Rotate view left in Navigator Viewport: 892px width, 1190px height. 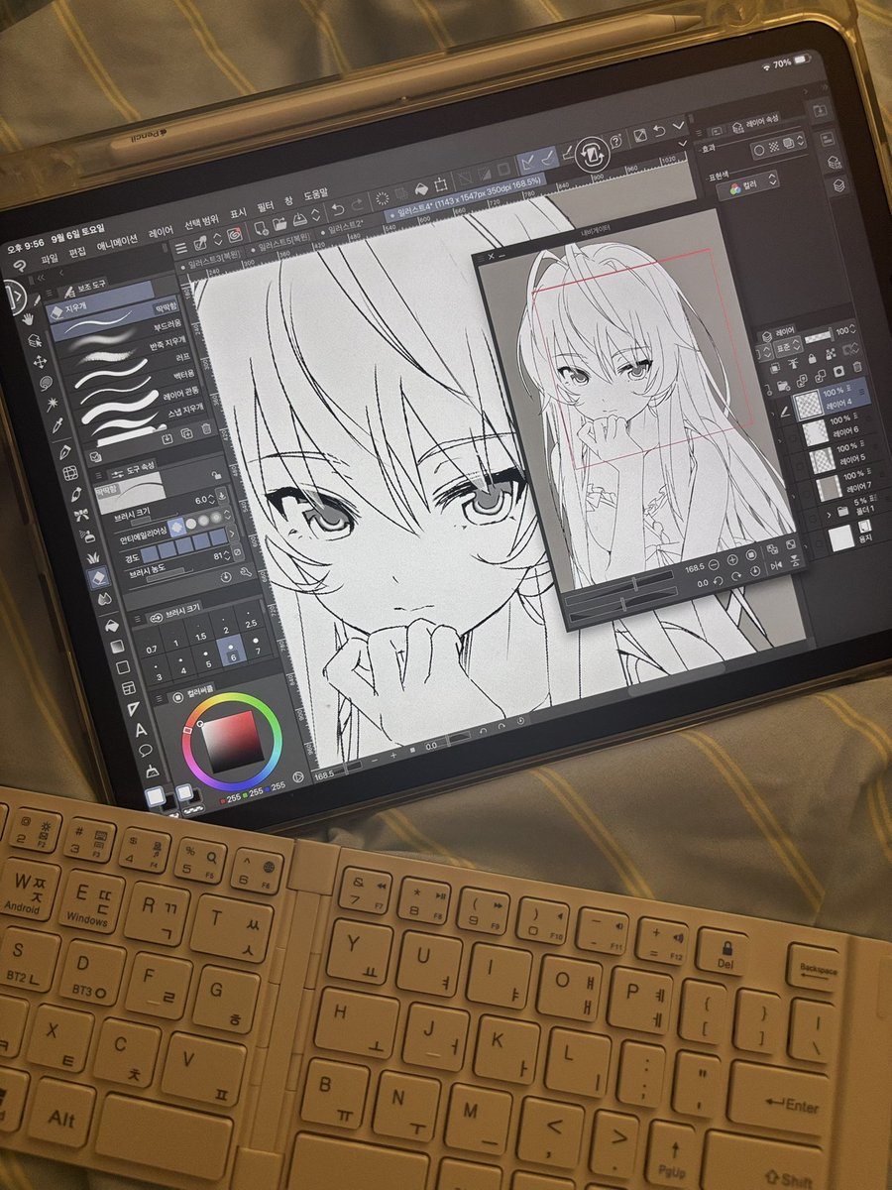tap(718, 582)
